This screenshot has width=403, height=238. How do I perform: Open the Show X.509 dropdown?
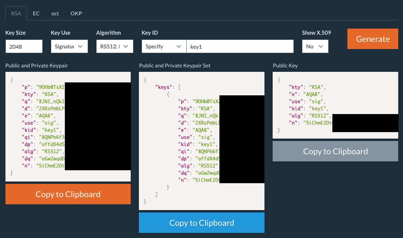(315, 46)
